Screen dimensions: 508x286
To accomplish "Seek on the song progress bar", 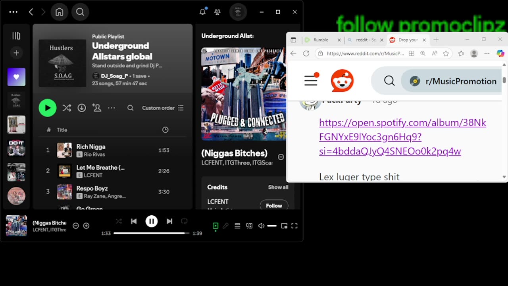I will tap(151, 233).
